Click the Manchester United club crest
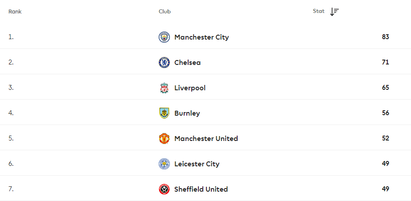The width and height of the screenshot is (411, 201). (164, 139)
